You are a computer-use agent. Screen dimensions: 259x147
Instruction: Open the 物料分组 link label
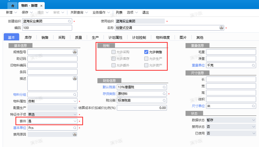pos(20,95)
